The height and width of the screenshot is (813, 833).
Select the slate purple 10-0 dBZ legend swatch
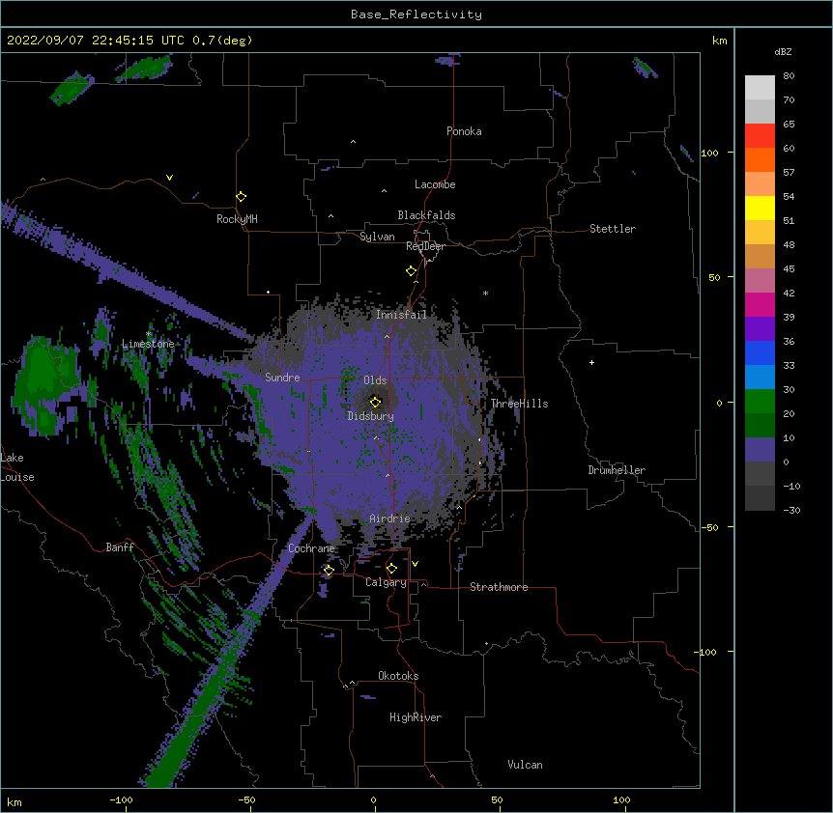click(x=760, y=450)
